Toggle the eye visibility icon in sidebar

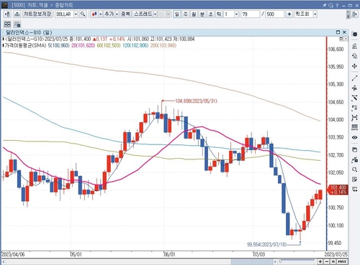(x=354, y=137)
